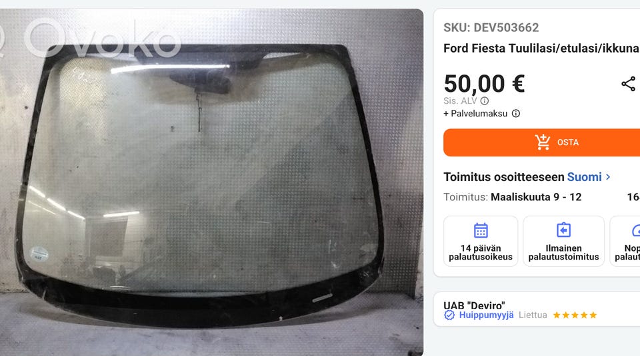Screen dimensions: 640x356
Task: Select the 14 päivän palautusoikeus card
Action: coord(481,241)
